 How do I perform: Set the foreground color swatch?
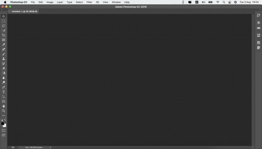pos(2,124)
